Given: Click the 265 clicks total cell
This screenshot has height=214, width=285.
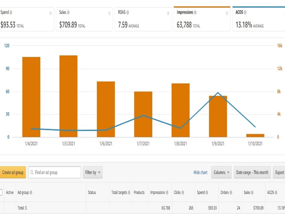Looking at the screenshot, I should coord(191,208).
